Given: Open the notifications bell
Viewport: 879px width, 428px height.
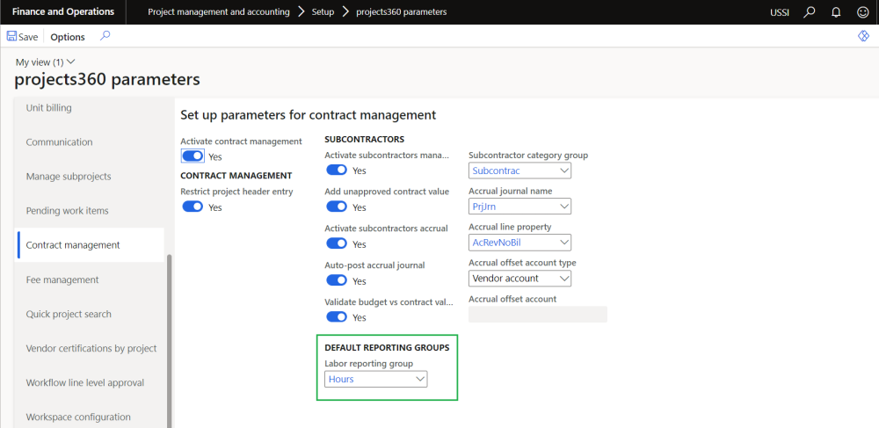Looking at the screenshot, I should click(836, 12).
